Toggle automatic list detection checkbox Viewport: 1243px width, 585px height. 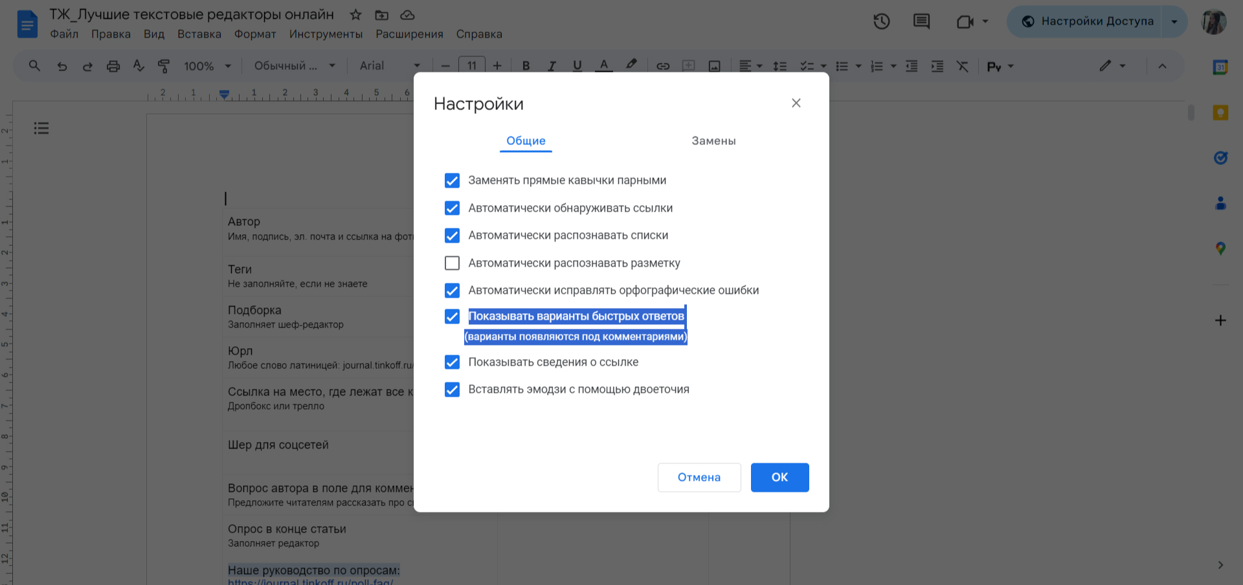click(452, 236)
